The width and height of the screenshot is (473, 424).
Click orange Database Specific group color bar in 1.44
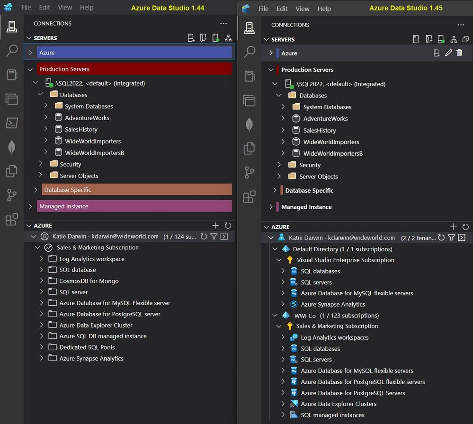137,189
